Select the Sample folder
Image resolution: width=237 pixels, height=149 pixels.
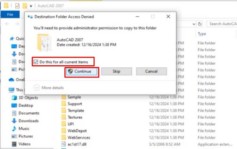click(74, 97)
